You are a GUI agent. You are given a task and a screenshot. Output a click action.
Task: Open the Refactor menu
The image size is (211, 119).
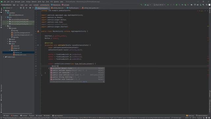click(34, 2)
